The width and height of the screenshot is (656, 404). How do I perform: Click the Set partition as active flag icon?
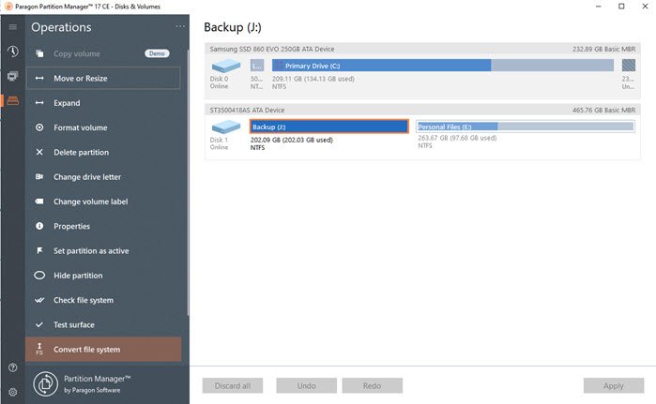point(39,250)
